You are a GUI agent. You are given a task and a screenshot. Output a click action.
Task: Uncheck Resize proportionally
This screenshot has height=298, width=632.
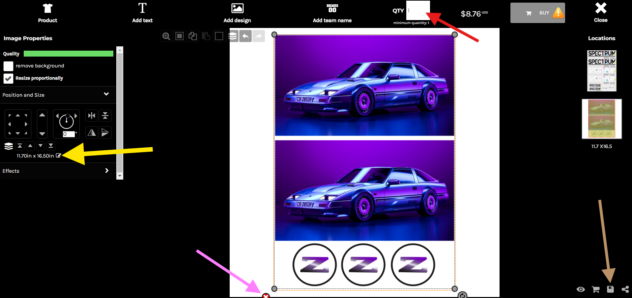pyautogui.click(x=8, y=78)
